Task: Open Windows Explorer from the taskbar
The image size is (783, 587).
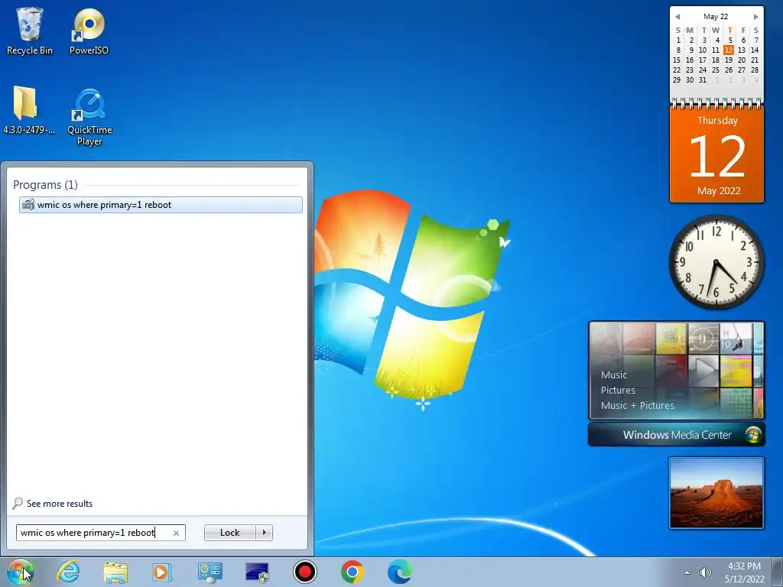Action: pos(115,572)
